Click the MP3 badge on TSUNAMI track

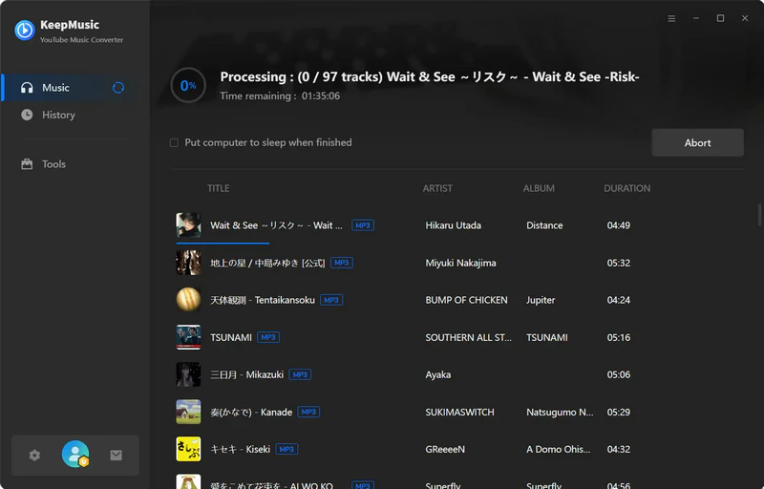tap(268, 337)
